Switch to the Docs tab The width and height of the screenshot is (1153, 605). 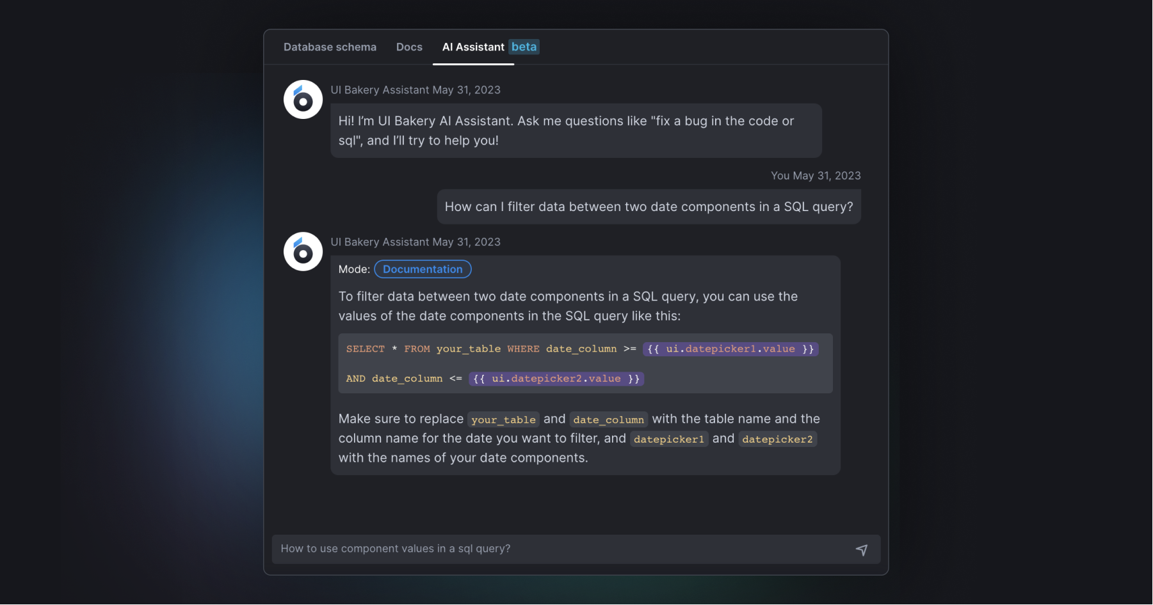coord(409,47)
